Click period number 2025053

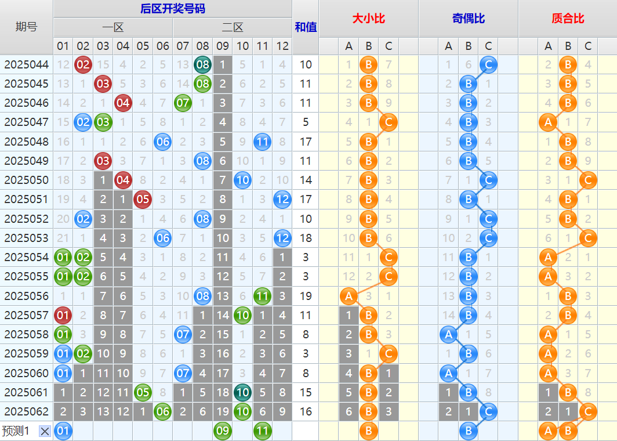26,238
